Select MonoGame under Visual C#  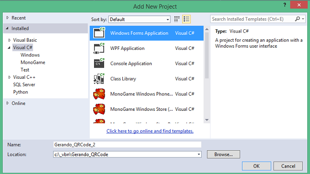click(33, 62)
